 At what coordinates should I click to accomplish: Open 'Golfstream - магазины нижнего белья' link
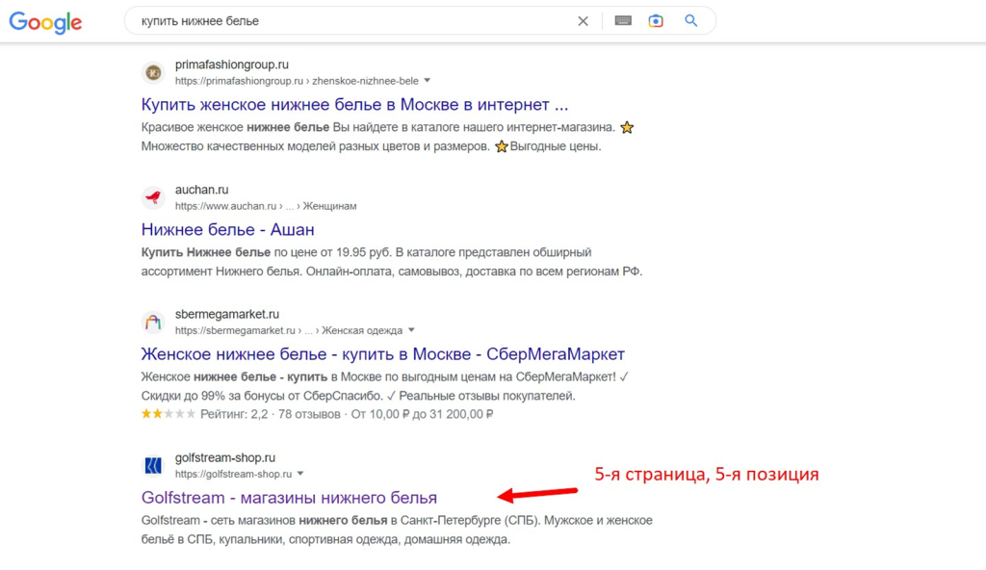289,498
